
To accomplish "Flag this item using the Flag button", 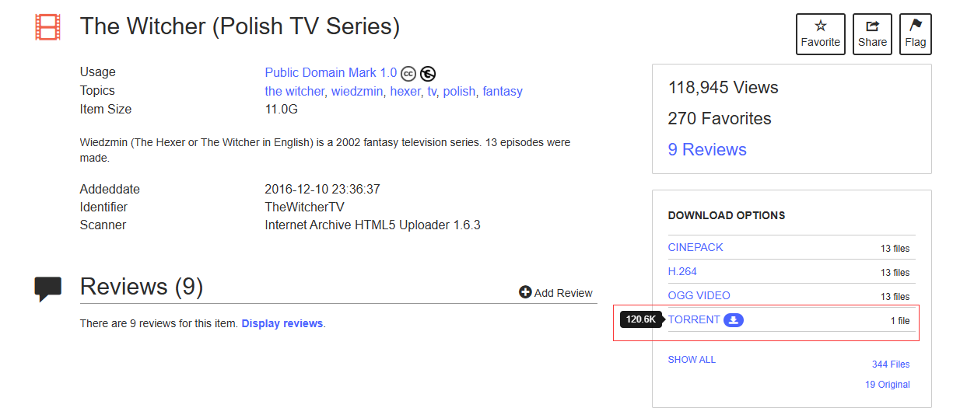I will click(x=915, y=34).
